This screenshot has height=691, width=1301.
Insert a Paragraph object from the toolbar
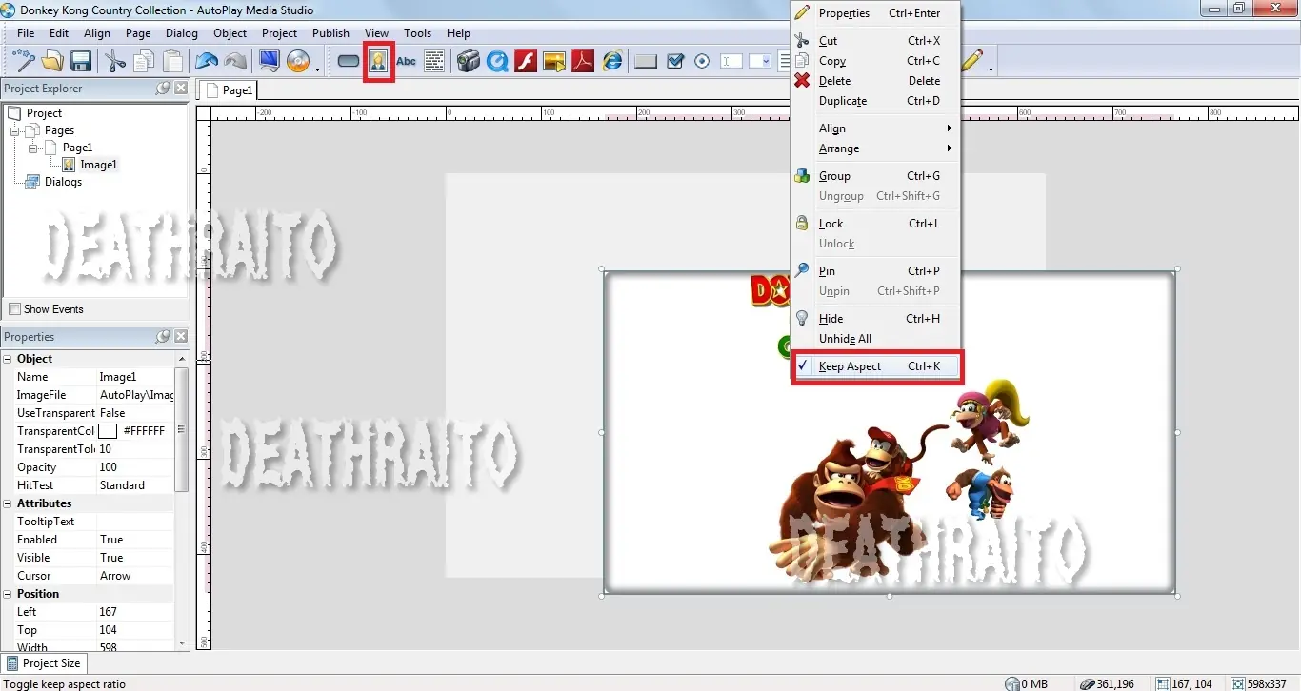point(434,62)
